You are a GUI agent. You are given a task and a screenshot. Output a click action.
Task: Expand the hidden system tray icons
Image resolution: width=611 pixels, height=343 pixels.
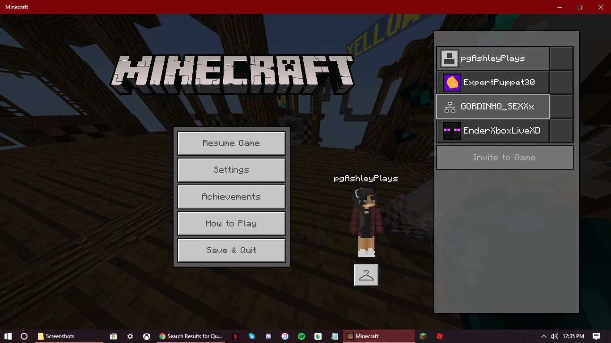pos(544,336)
